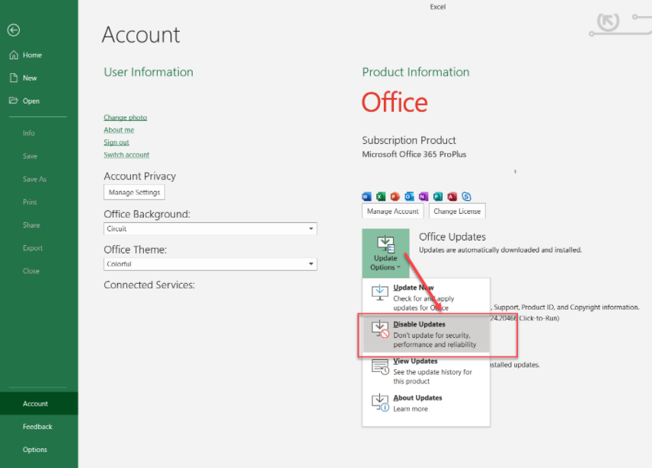Choose View Updates menu entry
This screenshot has height=468, width=652.
tap(426, 371)
